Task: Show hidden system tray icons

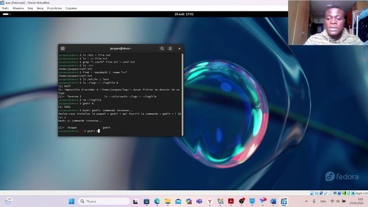Action: [306, 201]
